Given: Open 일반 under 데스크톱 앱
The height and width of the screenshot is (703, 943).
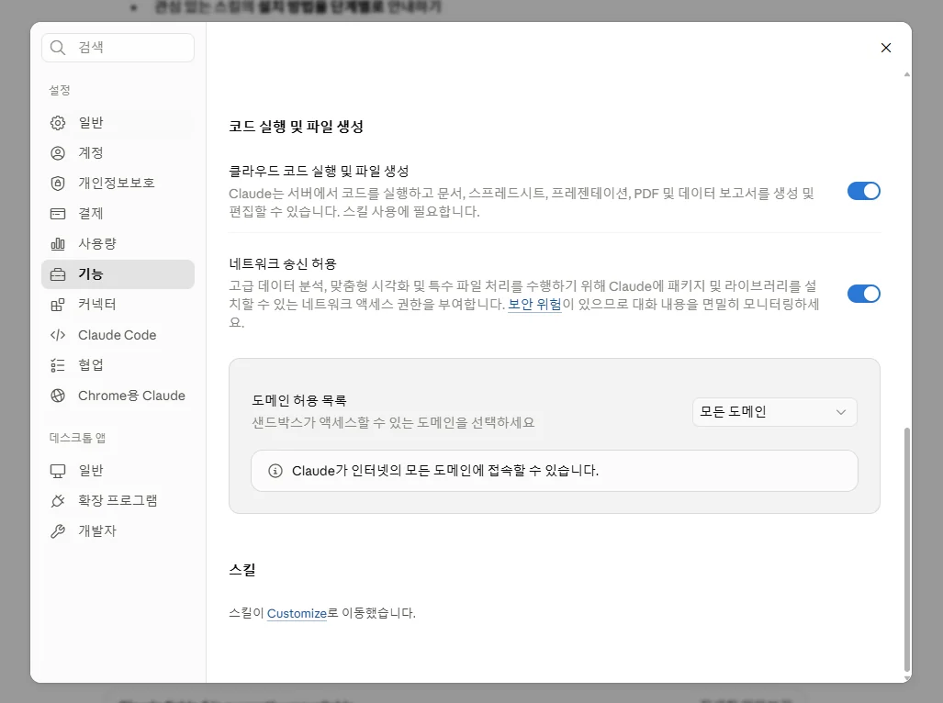Looking at the screenshot, I should (x=118, y=471).
